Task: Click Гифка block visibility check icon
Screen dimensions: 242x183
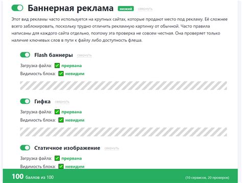Action: tap(61, 120)
